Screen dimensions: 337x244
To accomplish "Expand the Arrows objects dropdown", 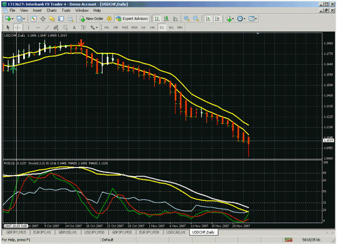I will pyautogui.click(x=97, y=27).
